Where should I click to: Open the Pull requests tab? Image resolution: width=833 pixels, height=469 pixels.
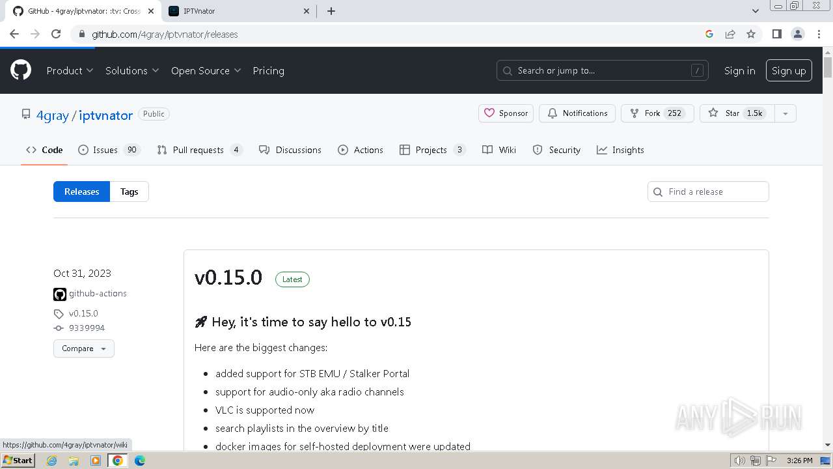(x=200, y=150)
